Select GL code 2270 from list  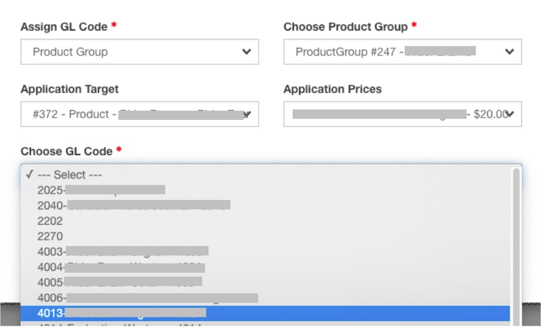point(50,236)
